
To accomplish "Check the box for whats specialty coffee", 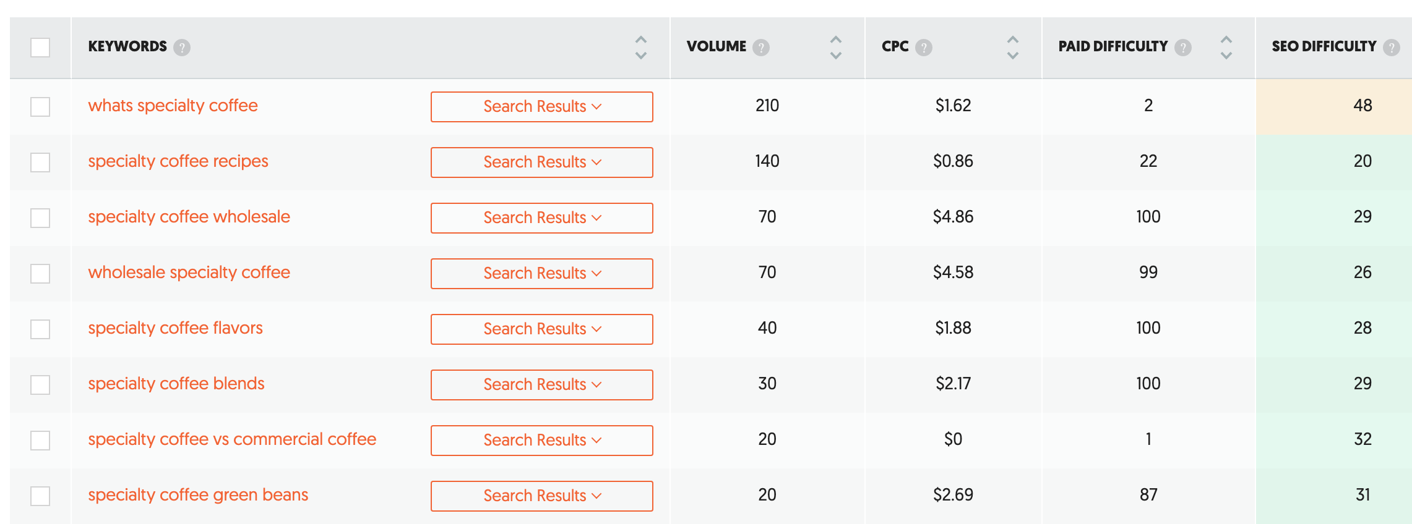I will click(x=40, y=107).
